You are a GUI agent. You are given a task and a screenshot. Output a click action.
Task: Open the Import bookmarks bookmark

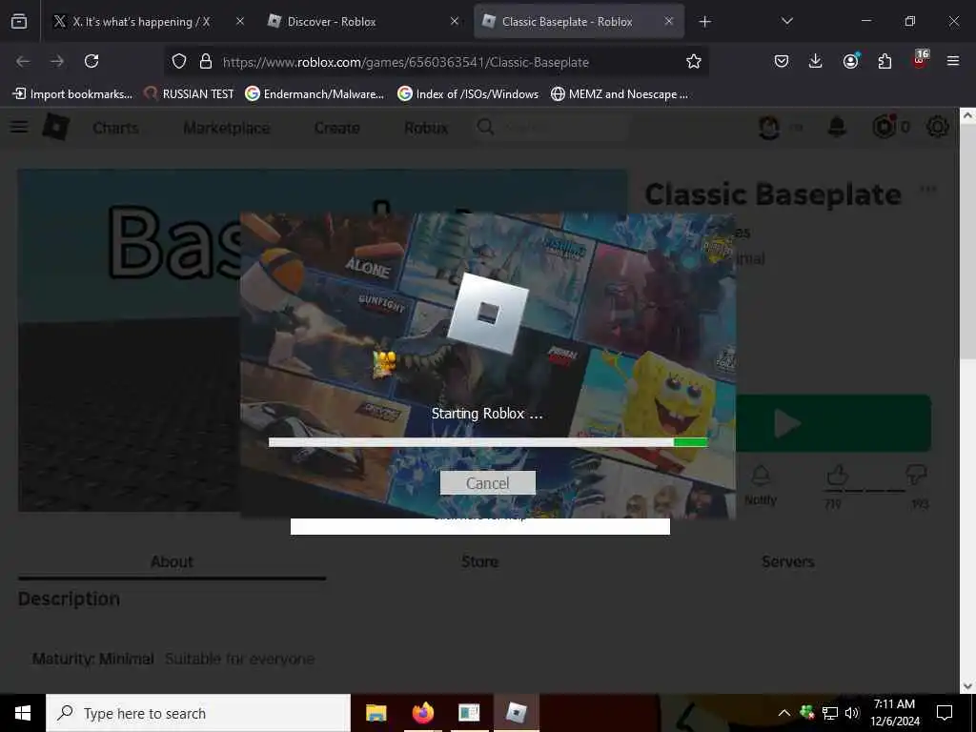(x=72, y=94)
